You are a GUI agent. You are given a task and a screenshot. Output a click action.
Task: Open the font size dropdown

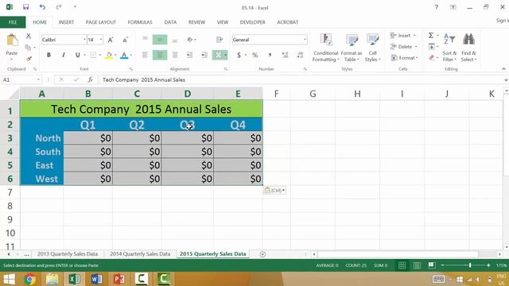(x=101, y=40)
